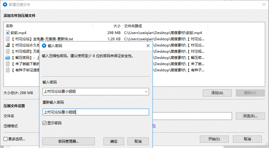Click into the 重新输入密码 text field
Viewport: 269px width, 148px height.
(96, 112)
